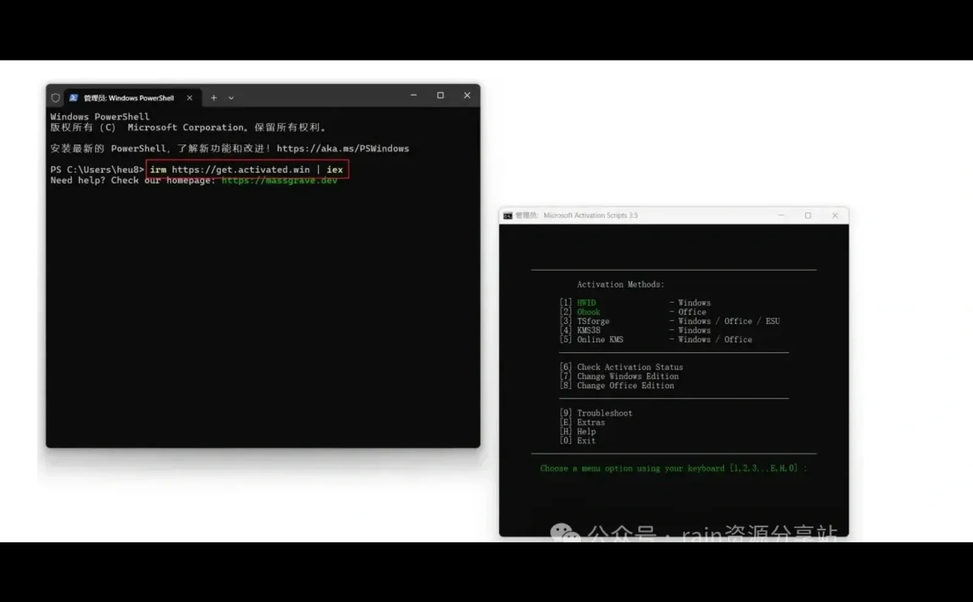Click the 'Microsoft Corporation' copyright line
973x602 pixels.
click(x=188, y=127)
